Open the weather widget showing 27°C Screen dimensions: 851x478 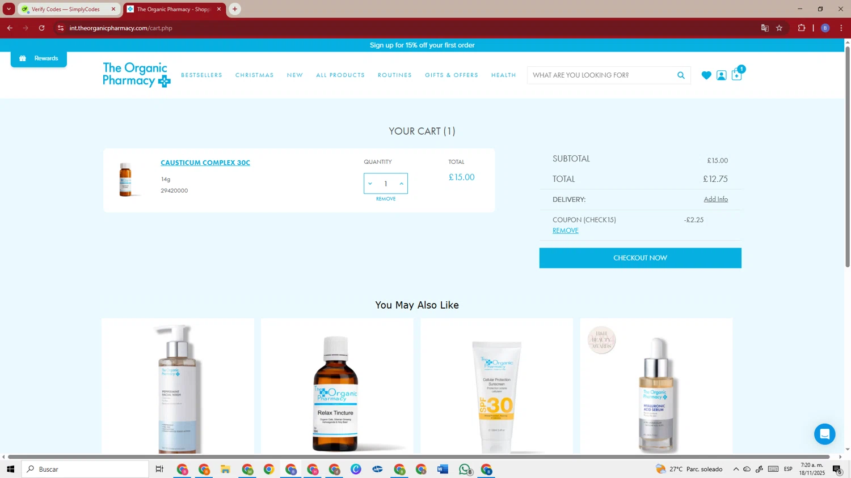pyautogui.click(x=689, y=469)
